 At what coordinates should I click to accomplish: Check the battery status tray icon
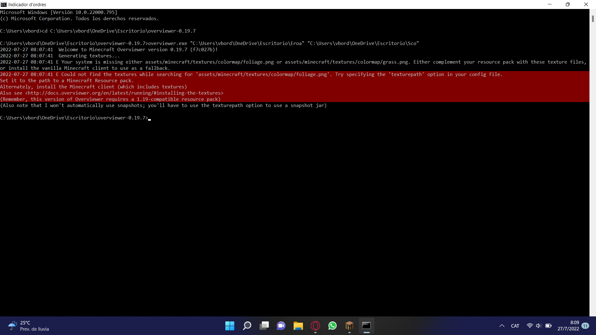[x=548, y=326]
